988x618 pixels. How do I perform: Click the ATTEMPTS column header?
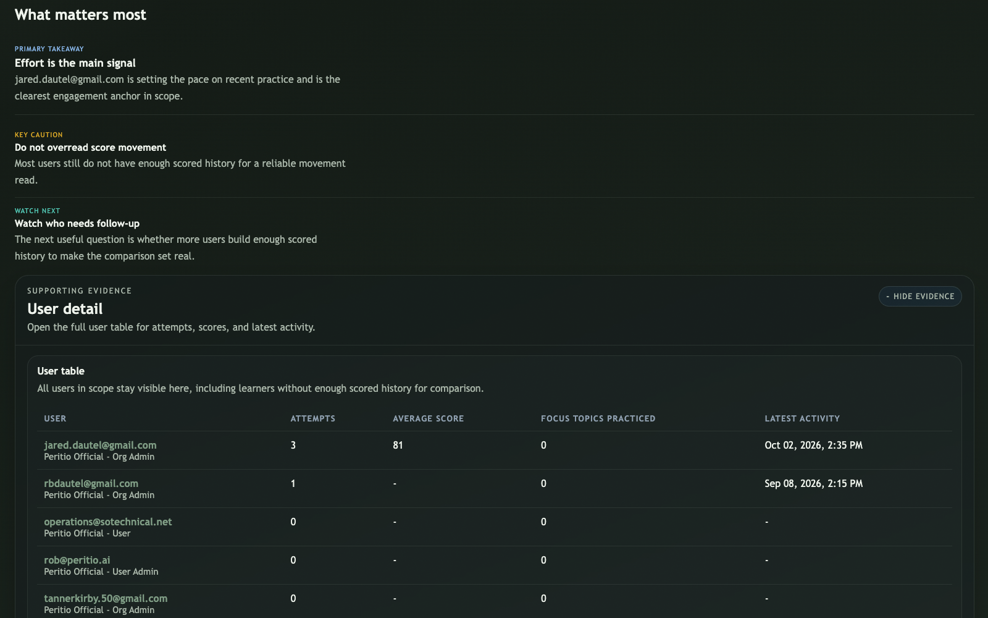click(313, 418)
